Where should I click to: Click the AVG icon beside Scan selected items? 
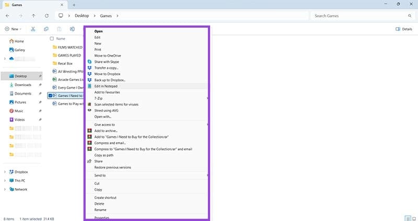pyautogui.click(x=89, y=104)
